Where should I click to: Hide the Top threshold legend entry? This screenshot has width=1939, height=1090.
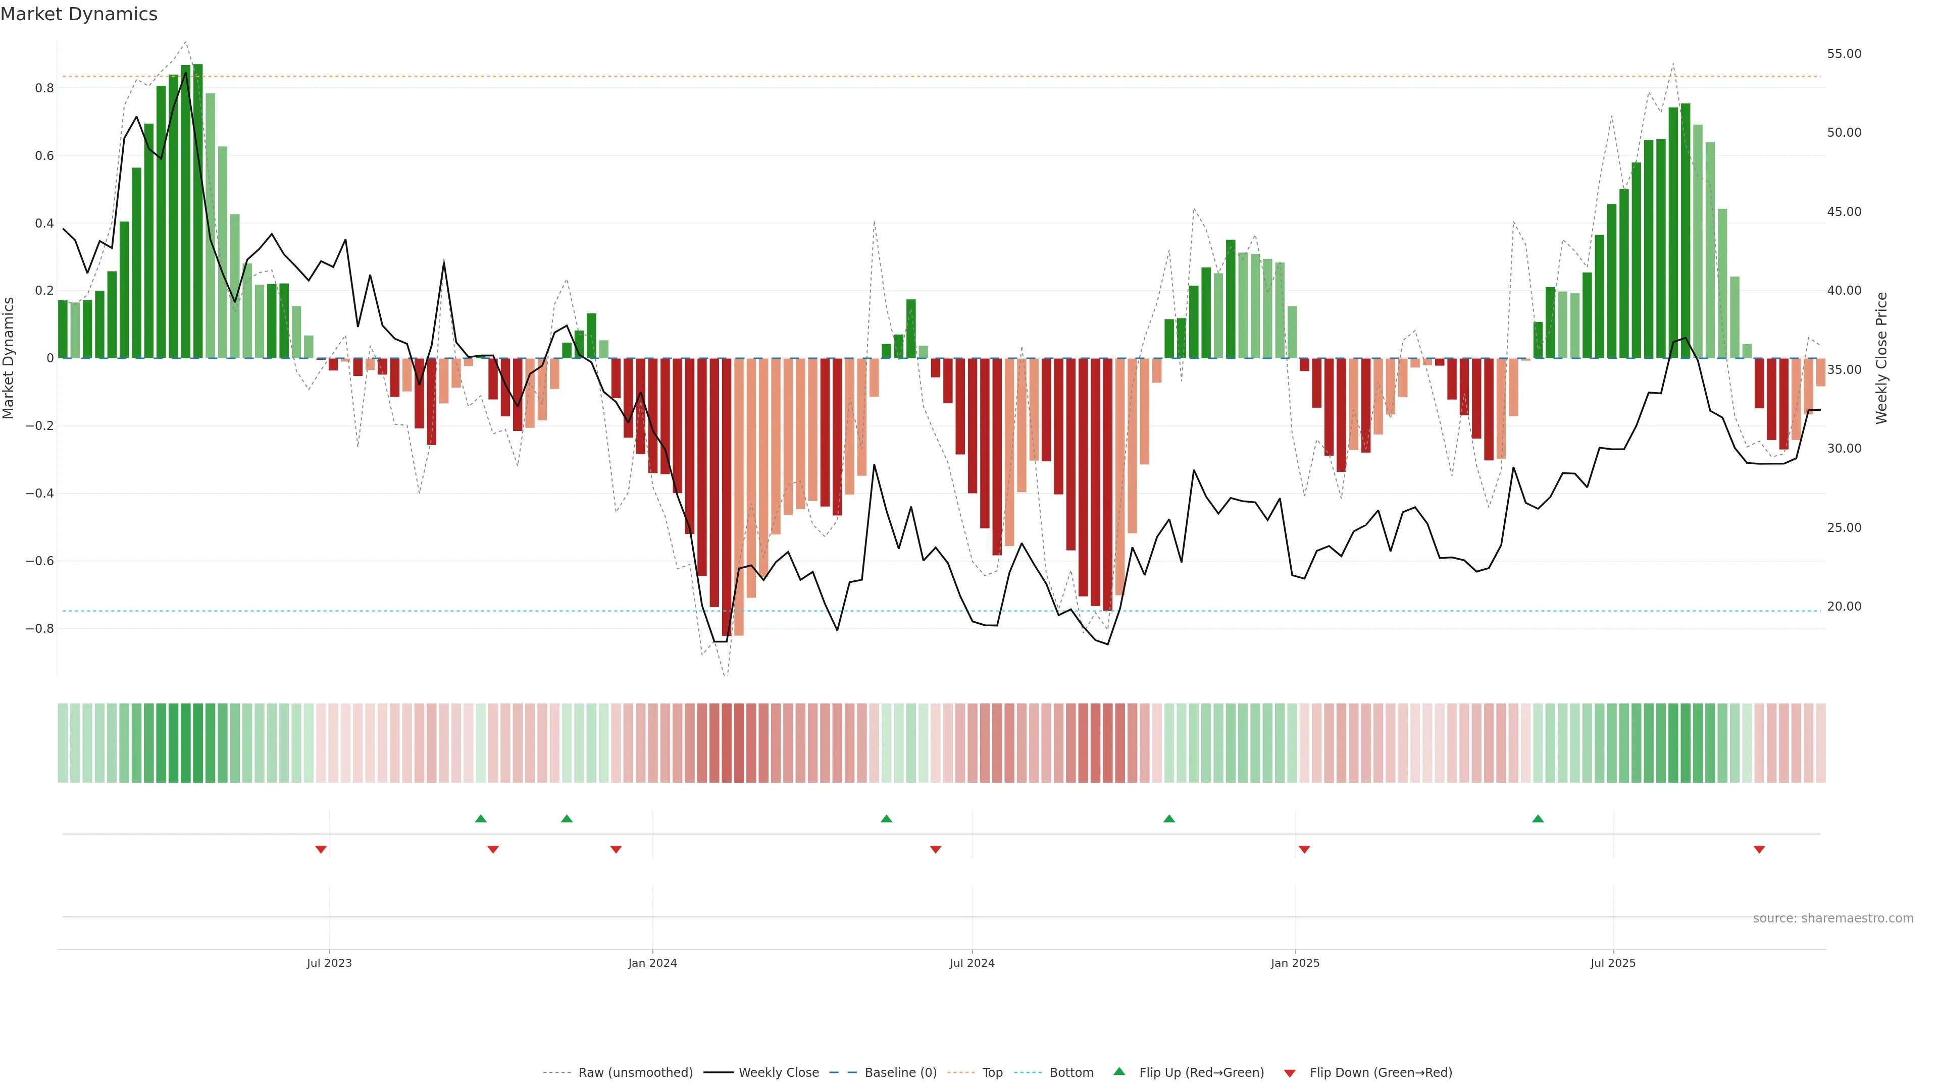[992, 1073]
